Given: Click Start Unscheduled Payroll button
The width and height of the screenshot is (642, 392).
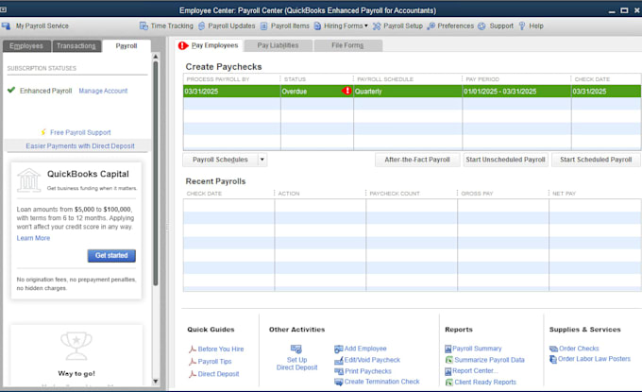Looking at the screenshot, I should tap(505, 160).
